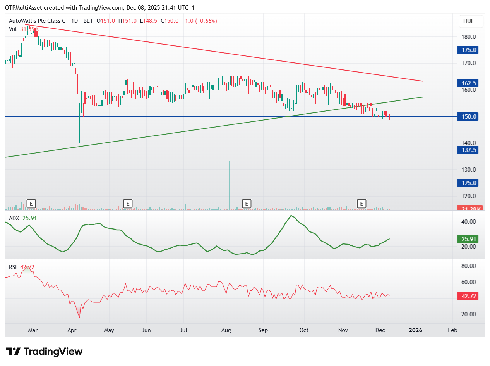The image size is (490, 366).
Task: Click the earnings marker in mid-August
Action: [x=246, y=204]
